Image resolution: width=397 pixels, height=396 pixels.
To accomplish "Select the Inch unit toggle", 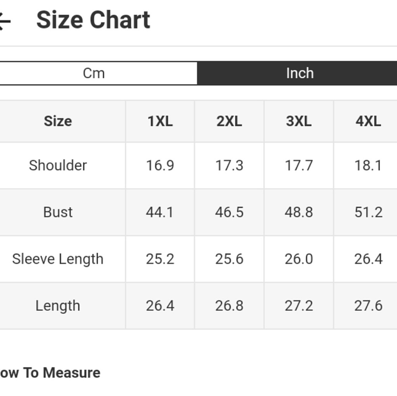I will point(297,73).
